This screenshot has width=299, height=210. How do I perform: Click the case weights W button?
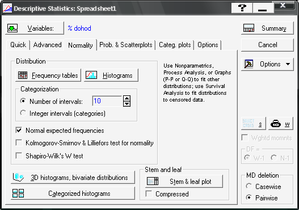point(281,123)
